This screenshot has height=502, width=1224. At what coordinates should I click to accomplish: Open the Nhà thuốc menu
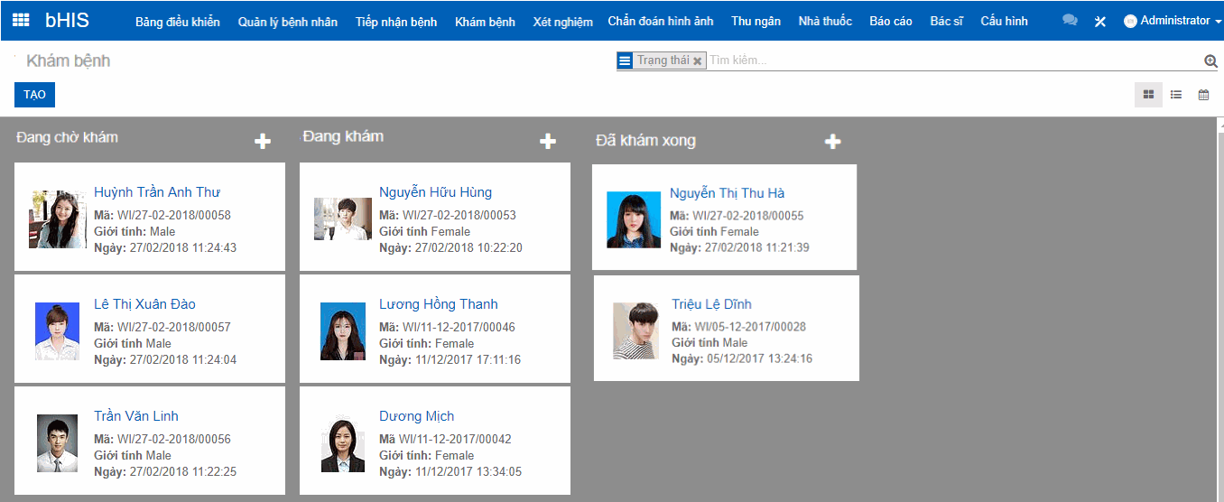824,22
